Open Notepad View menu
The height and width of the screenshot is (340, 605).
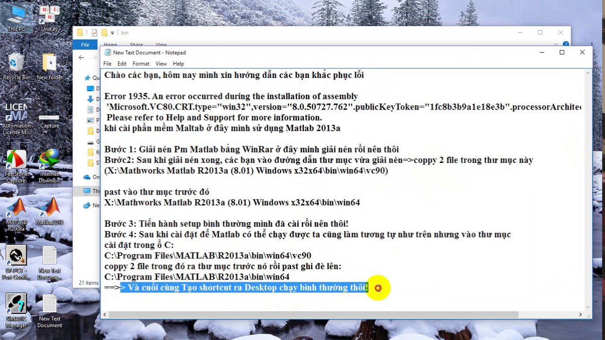pos(161,64)
